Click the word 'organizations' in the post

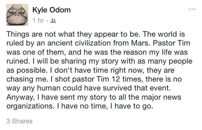point(29,107)
